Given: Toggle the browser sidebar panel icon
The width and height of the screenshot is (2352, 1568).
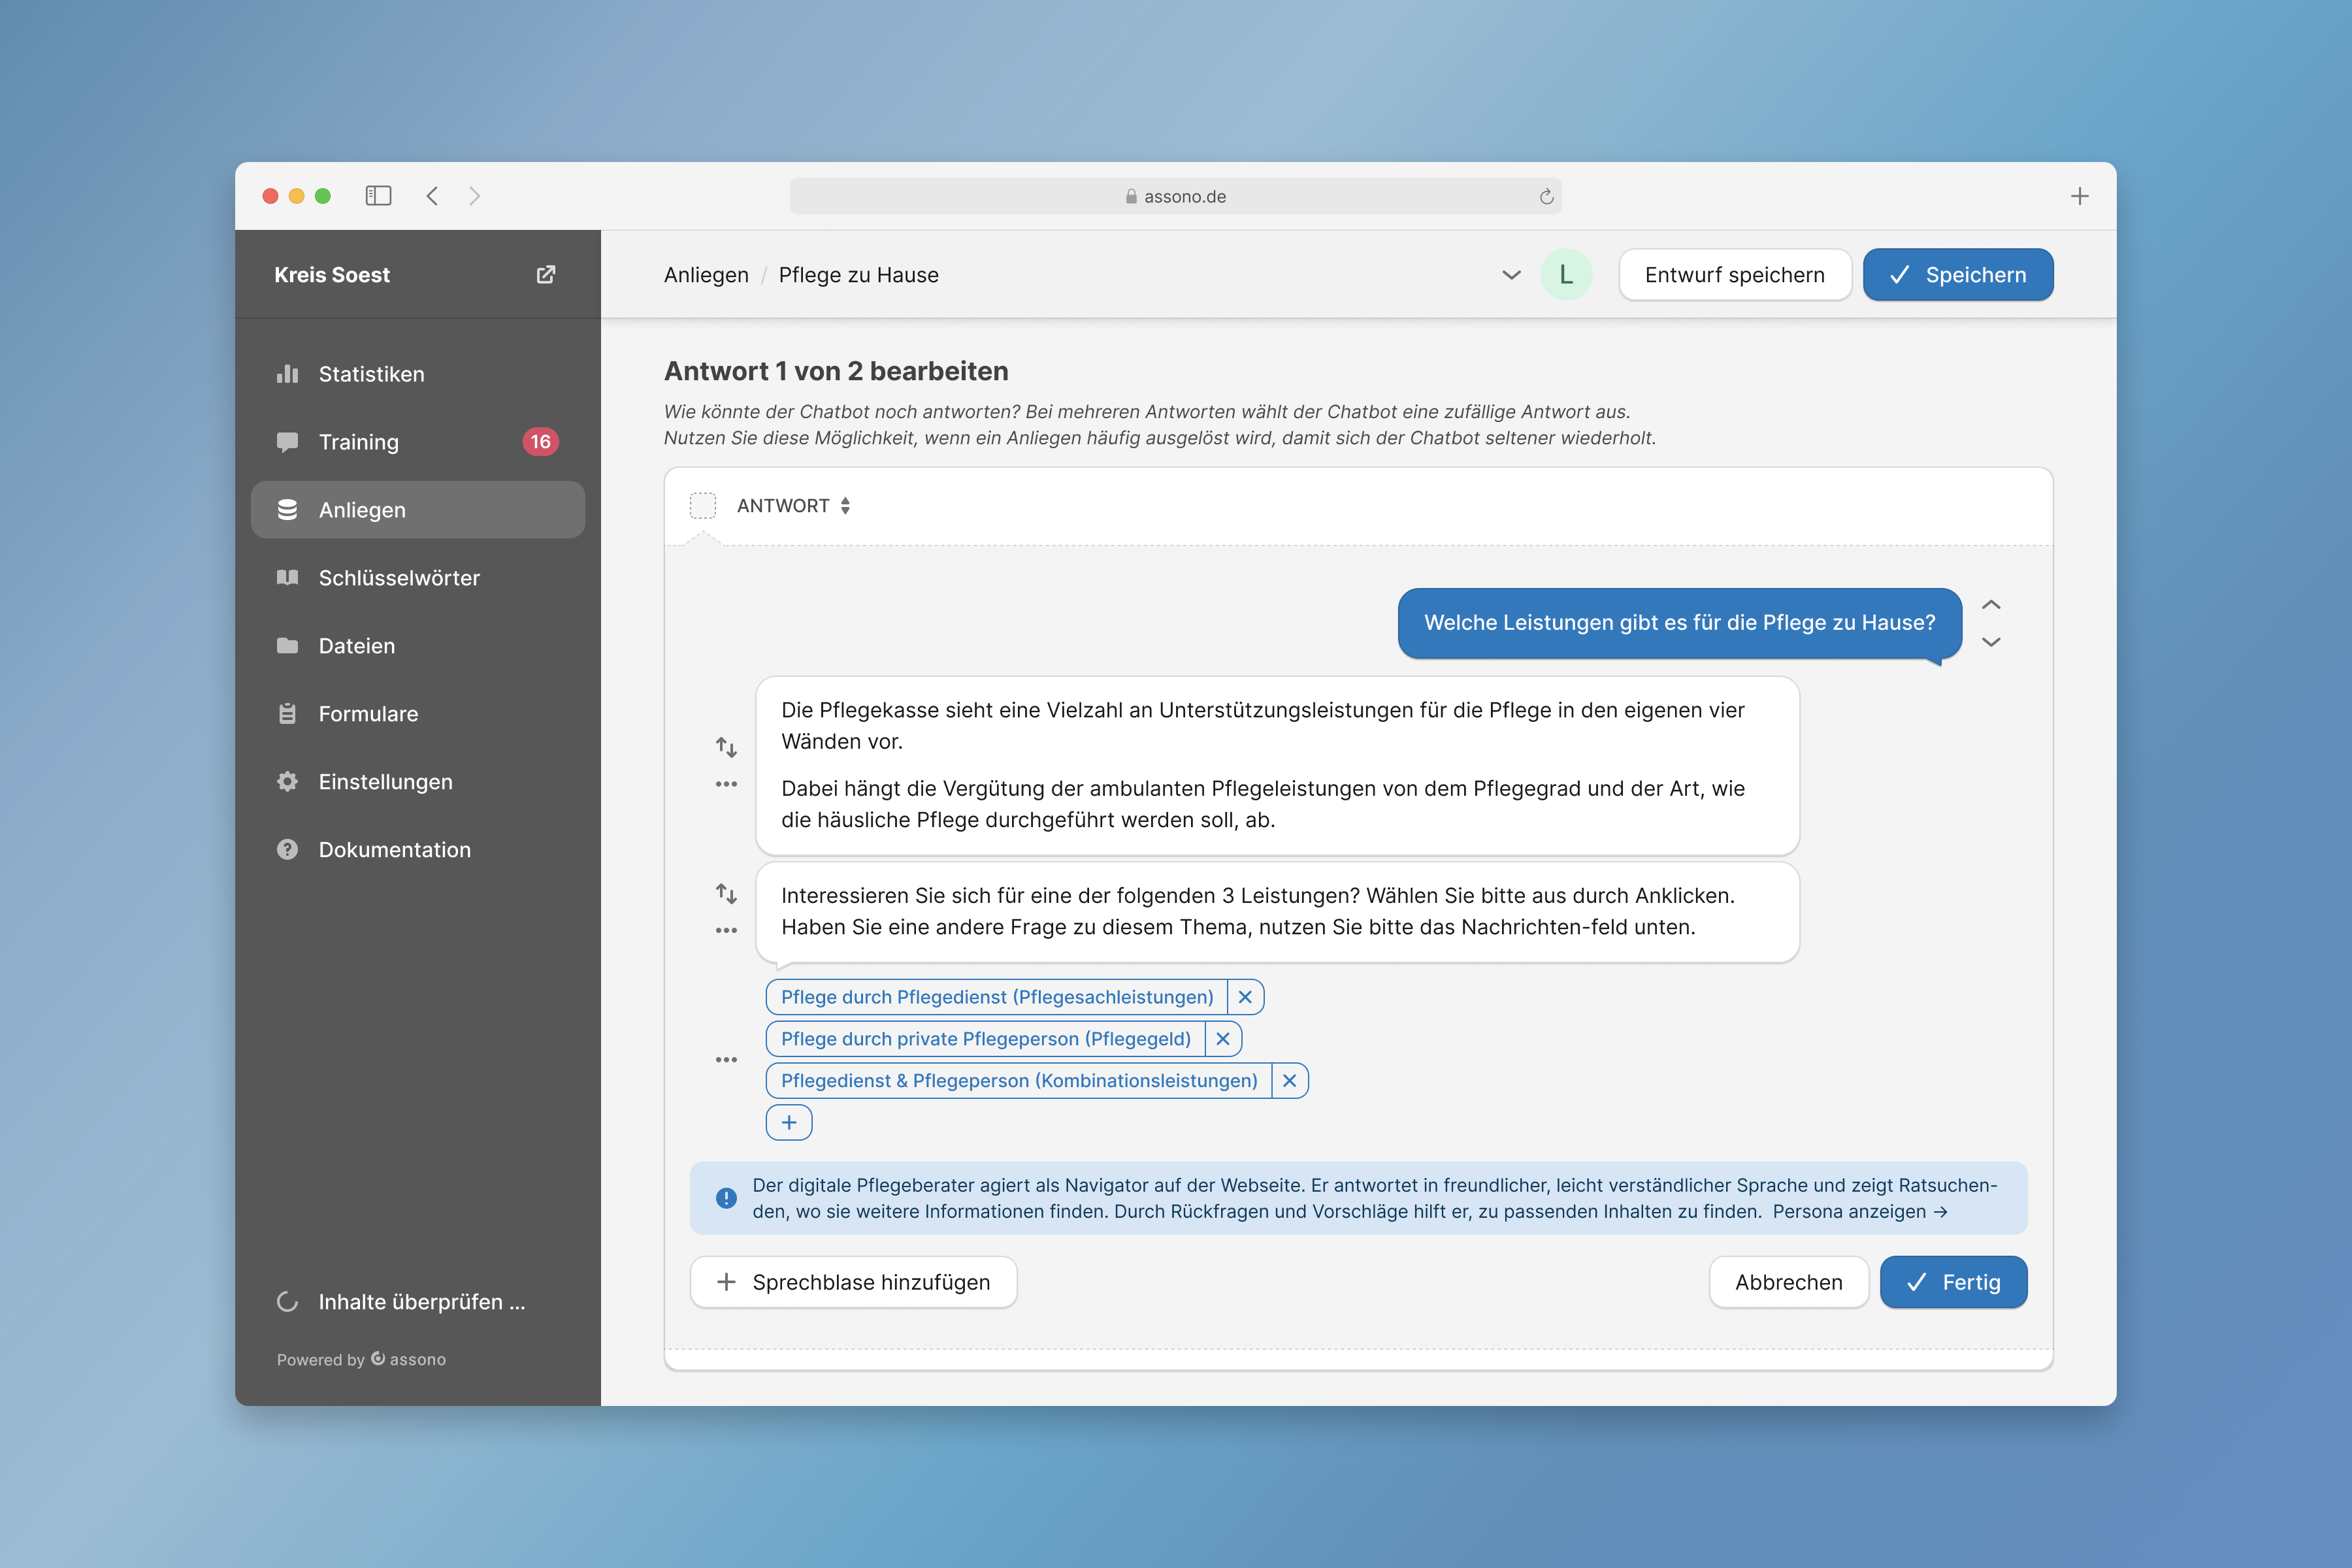Looking at the screenshot, I should click(x=378, y=196).
